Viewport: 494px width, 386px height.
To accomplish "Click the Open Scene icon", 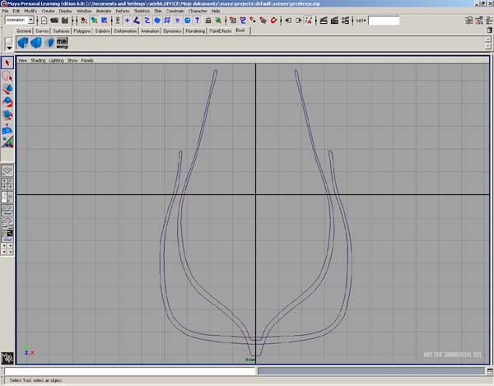I will click(x=54, y=21).
